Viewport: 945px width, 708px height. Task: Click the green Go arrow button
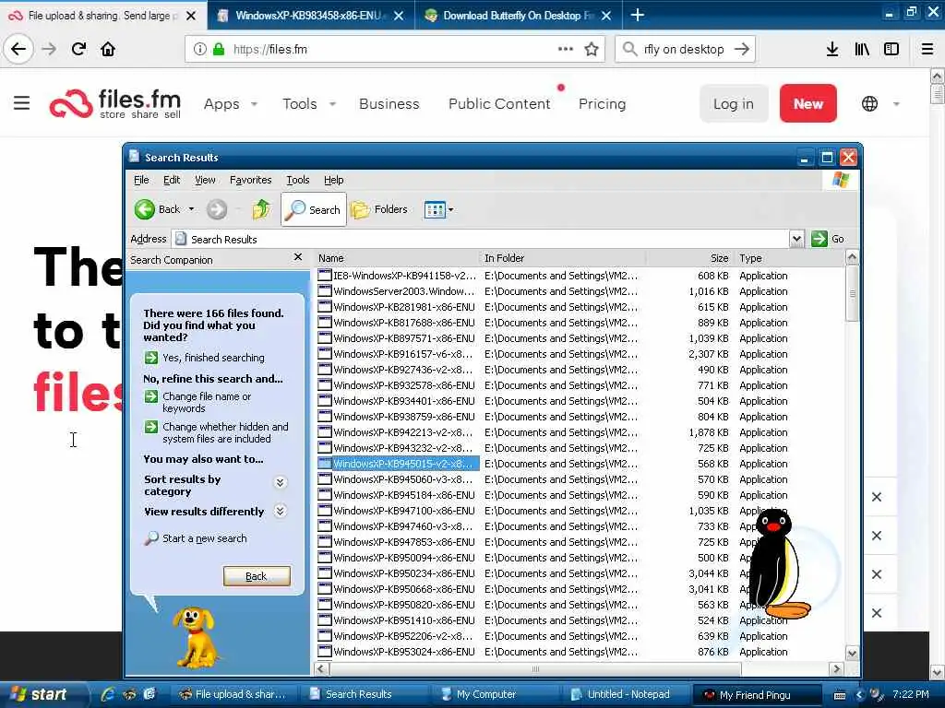819,239
